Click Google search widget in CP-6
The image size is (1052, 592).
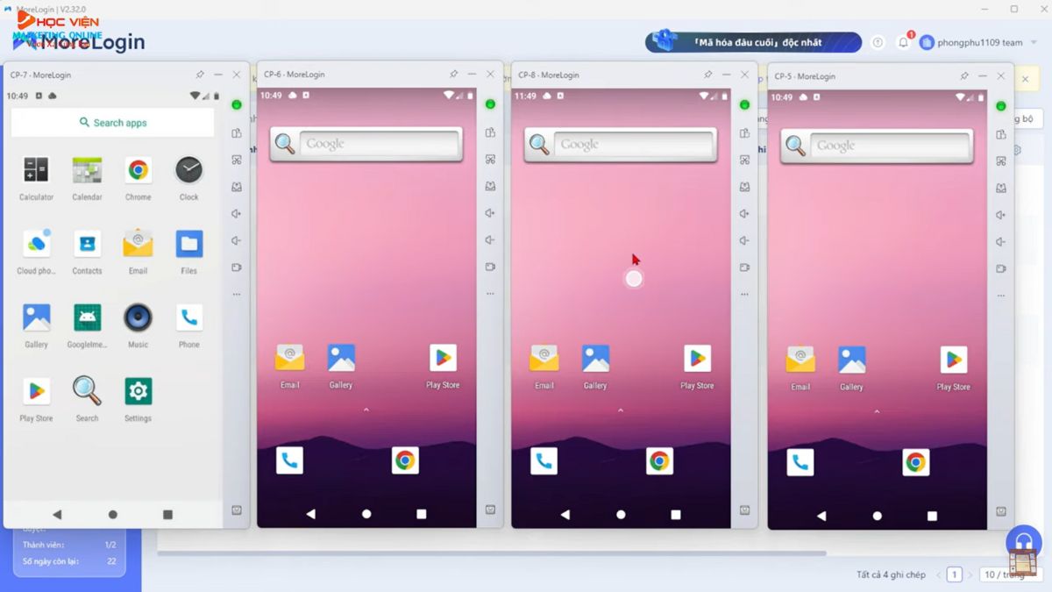click(366, 144)
